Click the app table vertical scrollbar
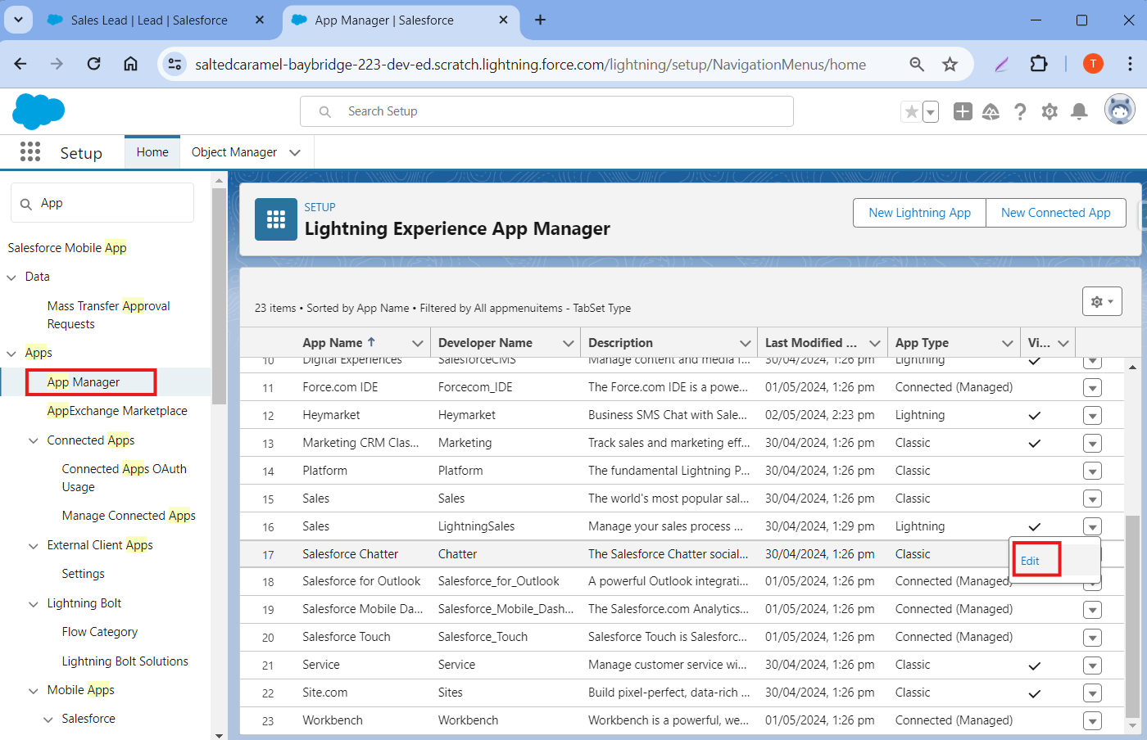The image size is (1147, 740). (x=1132, y=616)
